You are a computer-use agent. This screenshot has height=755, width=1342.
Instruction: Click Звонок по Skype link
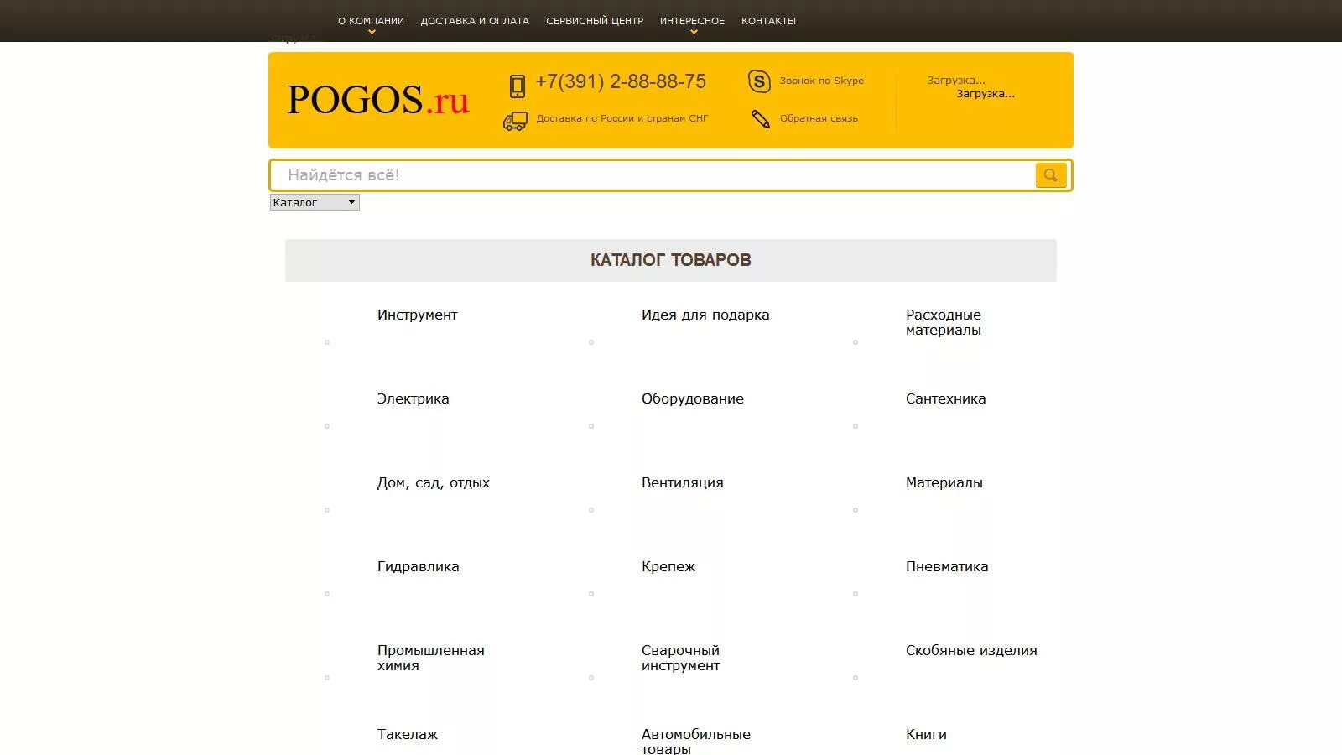tap(822, 81)
